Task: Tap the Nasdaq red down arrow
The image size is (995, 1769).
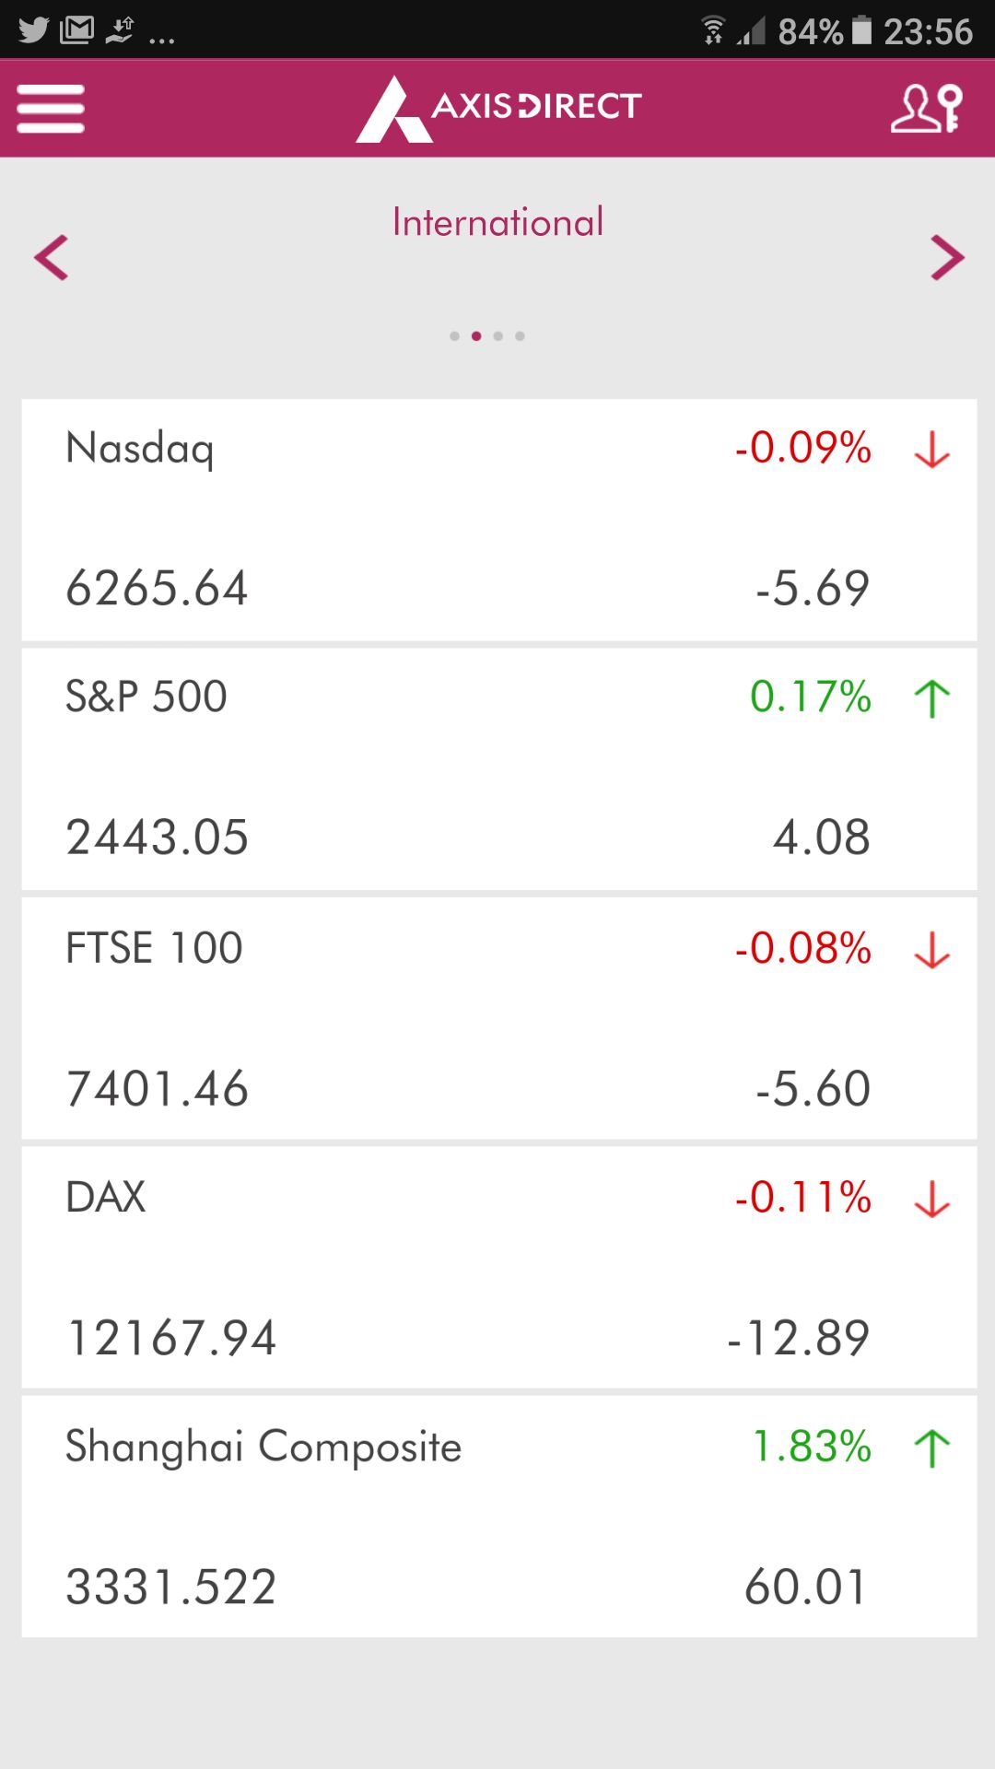Action: (932, 450)
